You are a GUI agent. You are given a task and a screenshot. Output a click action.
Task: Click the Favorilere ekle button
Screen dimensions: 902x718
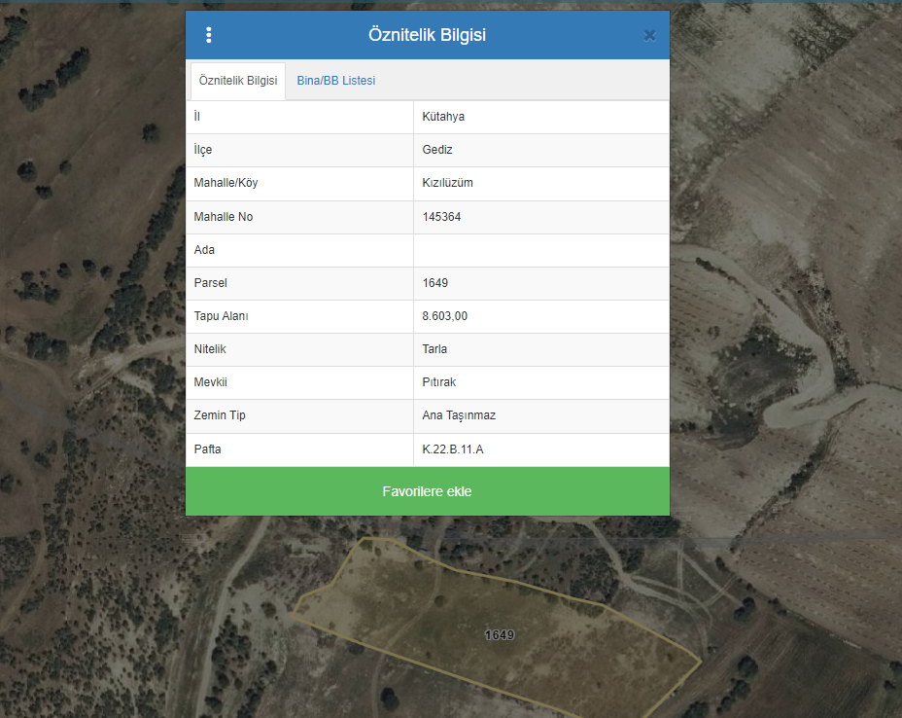[427, 491]
